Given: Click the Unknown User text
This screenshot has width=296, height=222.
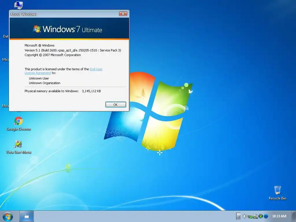Looking at the screenshot, I should [39, 78].
